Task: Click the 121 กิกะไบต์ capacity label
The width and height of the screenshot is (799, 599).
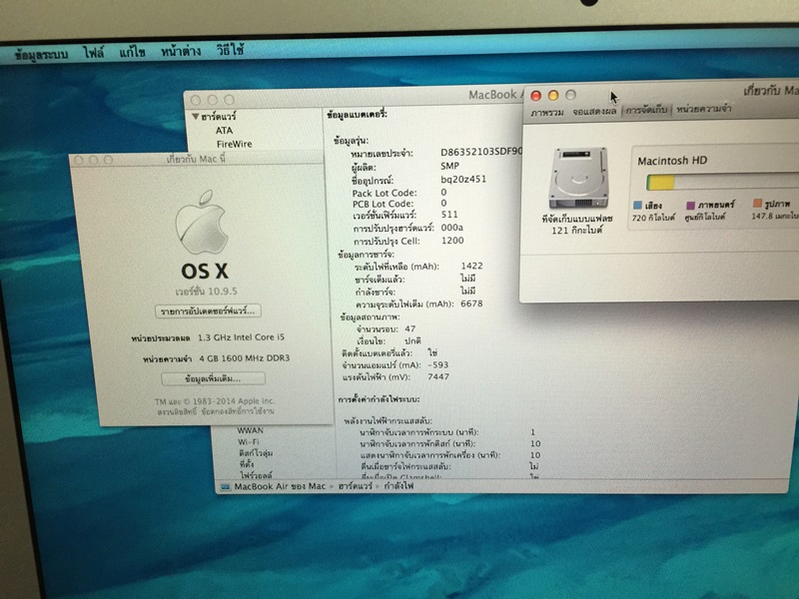Action: click(577, 231)
